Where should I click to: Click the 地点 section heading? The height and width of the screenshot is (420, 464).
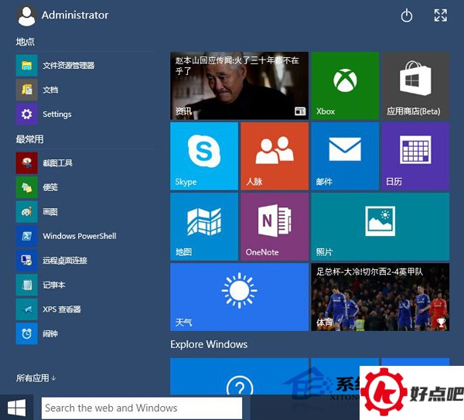(26, 42)
